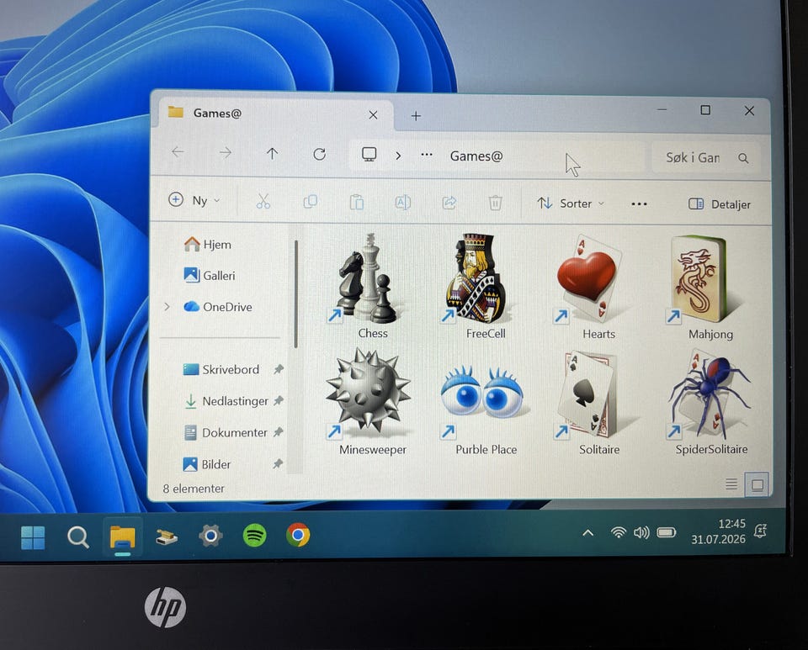Open the taskbar clock and date
Viewport: 808px width, 650px height.
tap(718, 531)
